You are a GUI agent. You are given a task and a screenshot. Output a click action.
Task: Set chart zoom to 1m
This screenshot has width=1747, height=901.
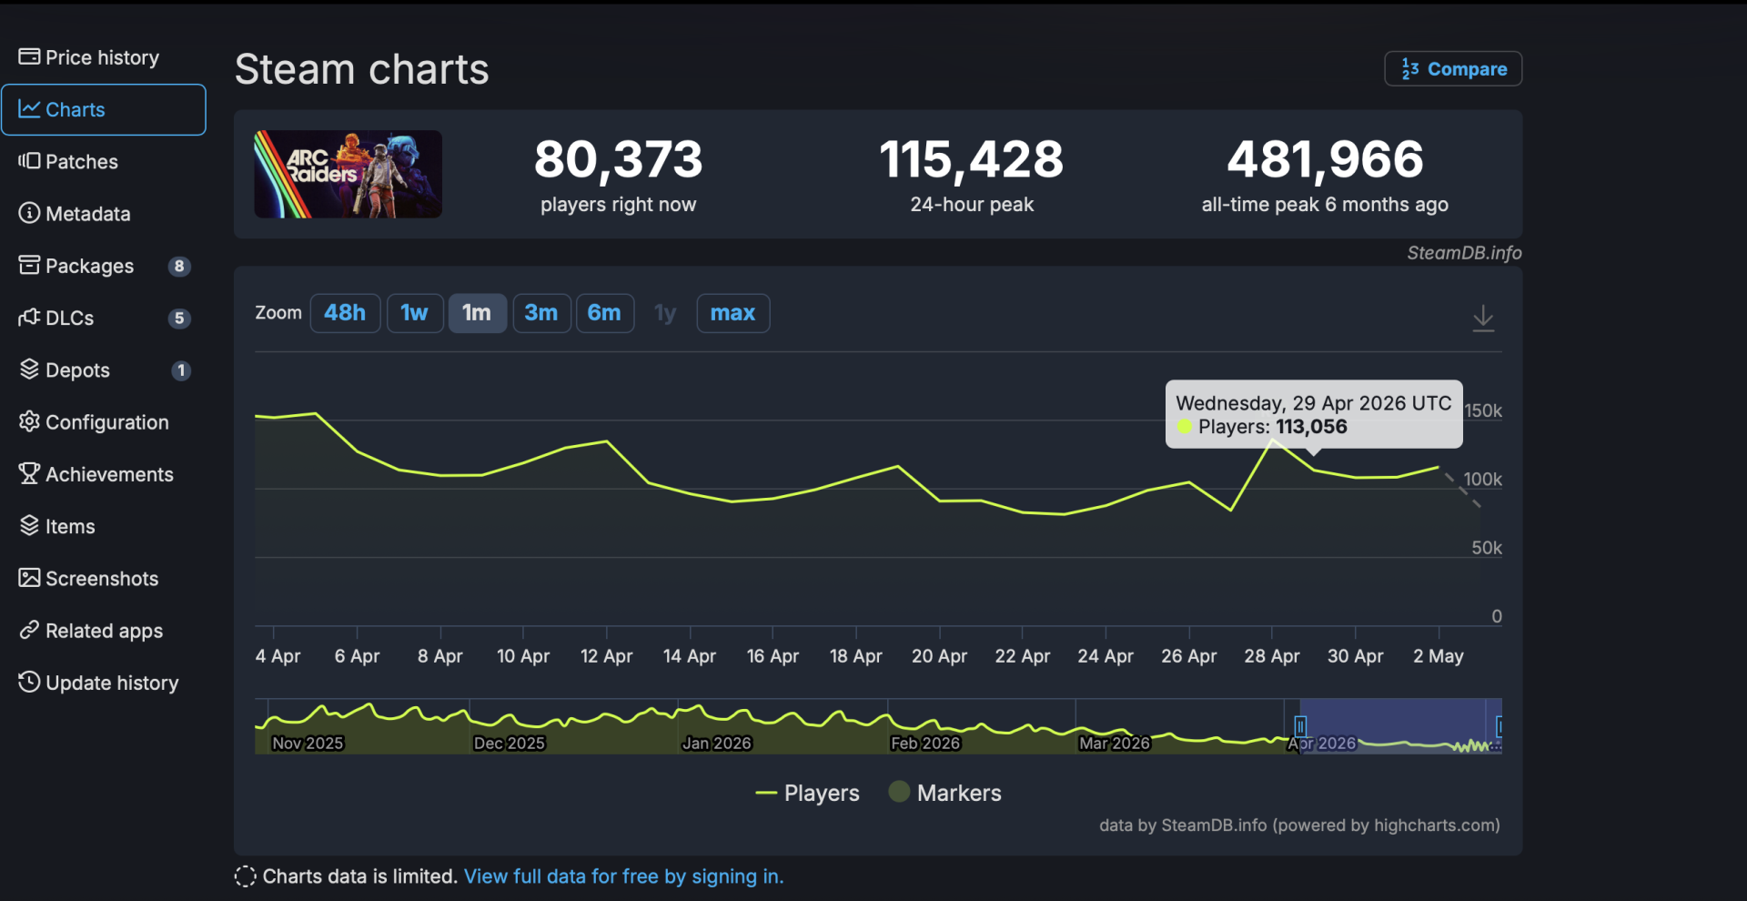(x=477, y=313)
